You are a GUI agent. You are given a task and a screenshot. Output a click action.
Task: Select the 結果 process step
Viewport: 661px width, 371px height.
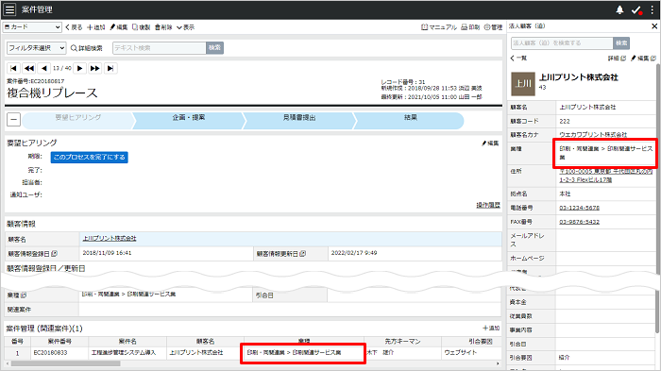[x=410, y=121]
